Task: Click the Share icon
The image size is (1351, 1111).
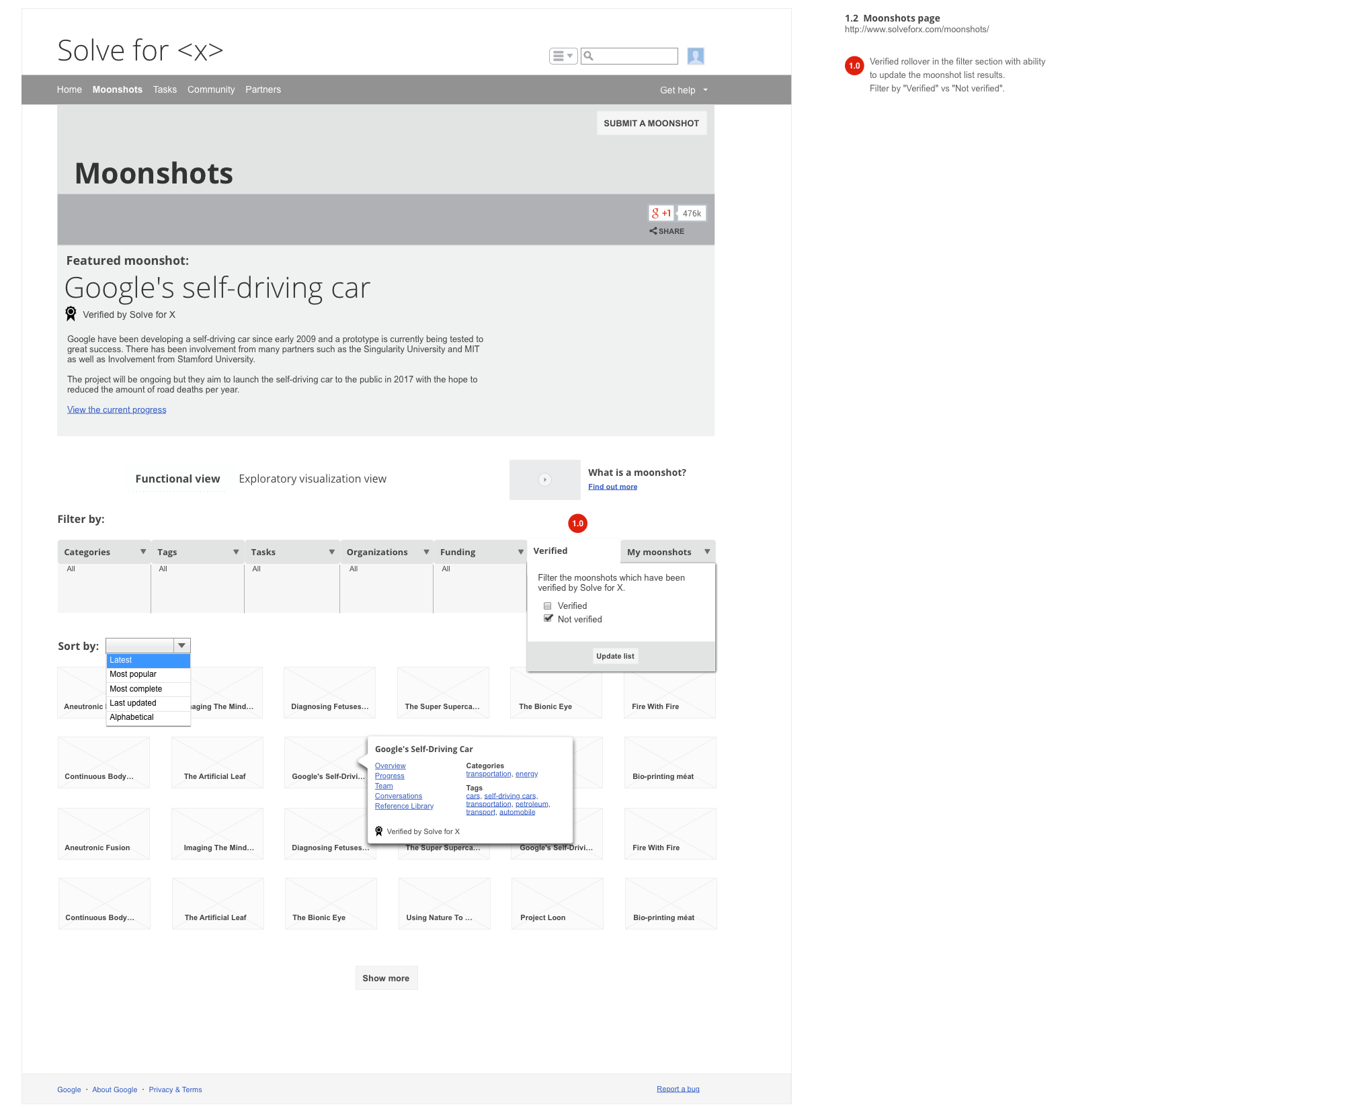Action: pyautogui.click(x=653, y=231)
